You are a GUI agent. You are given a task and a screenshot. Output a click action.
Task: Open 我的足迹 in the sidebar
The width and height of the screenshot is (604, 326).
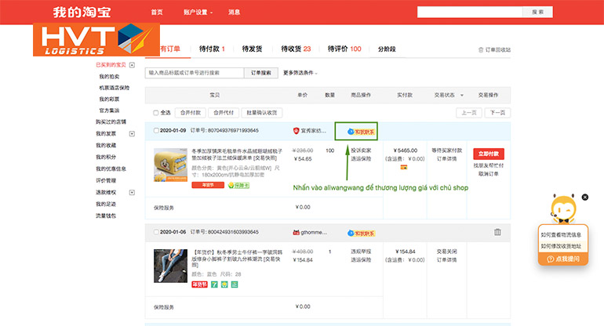click(106, 204)
